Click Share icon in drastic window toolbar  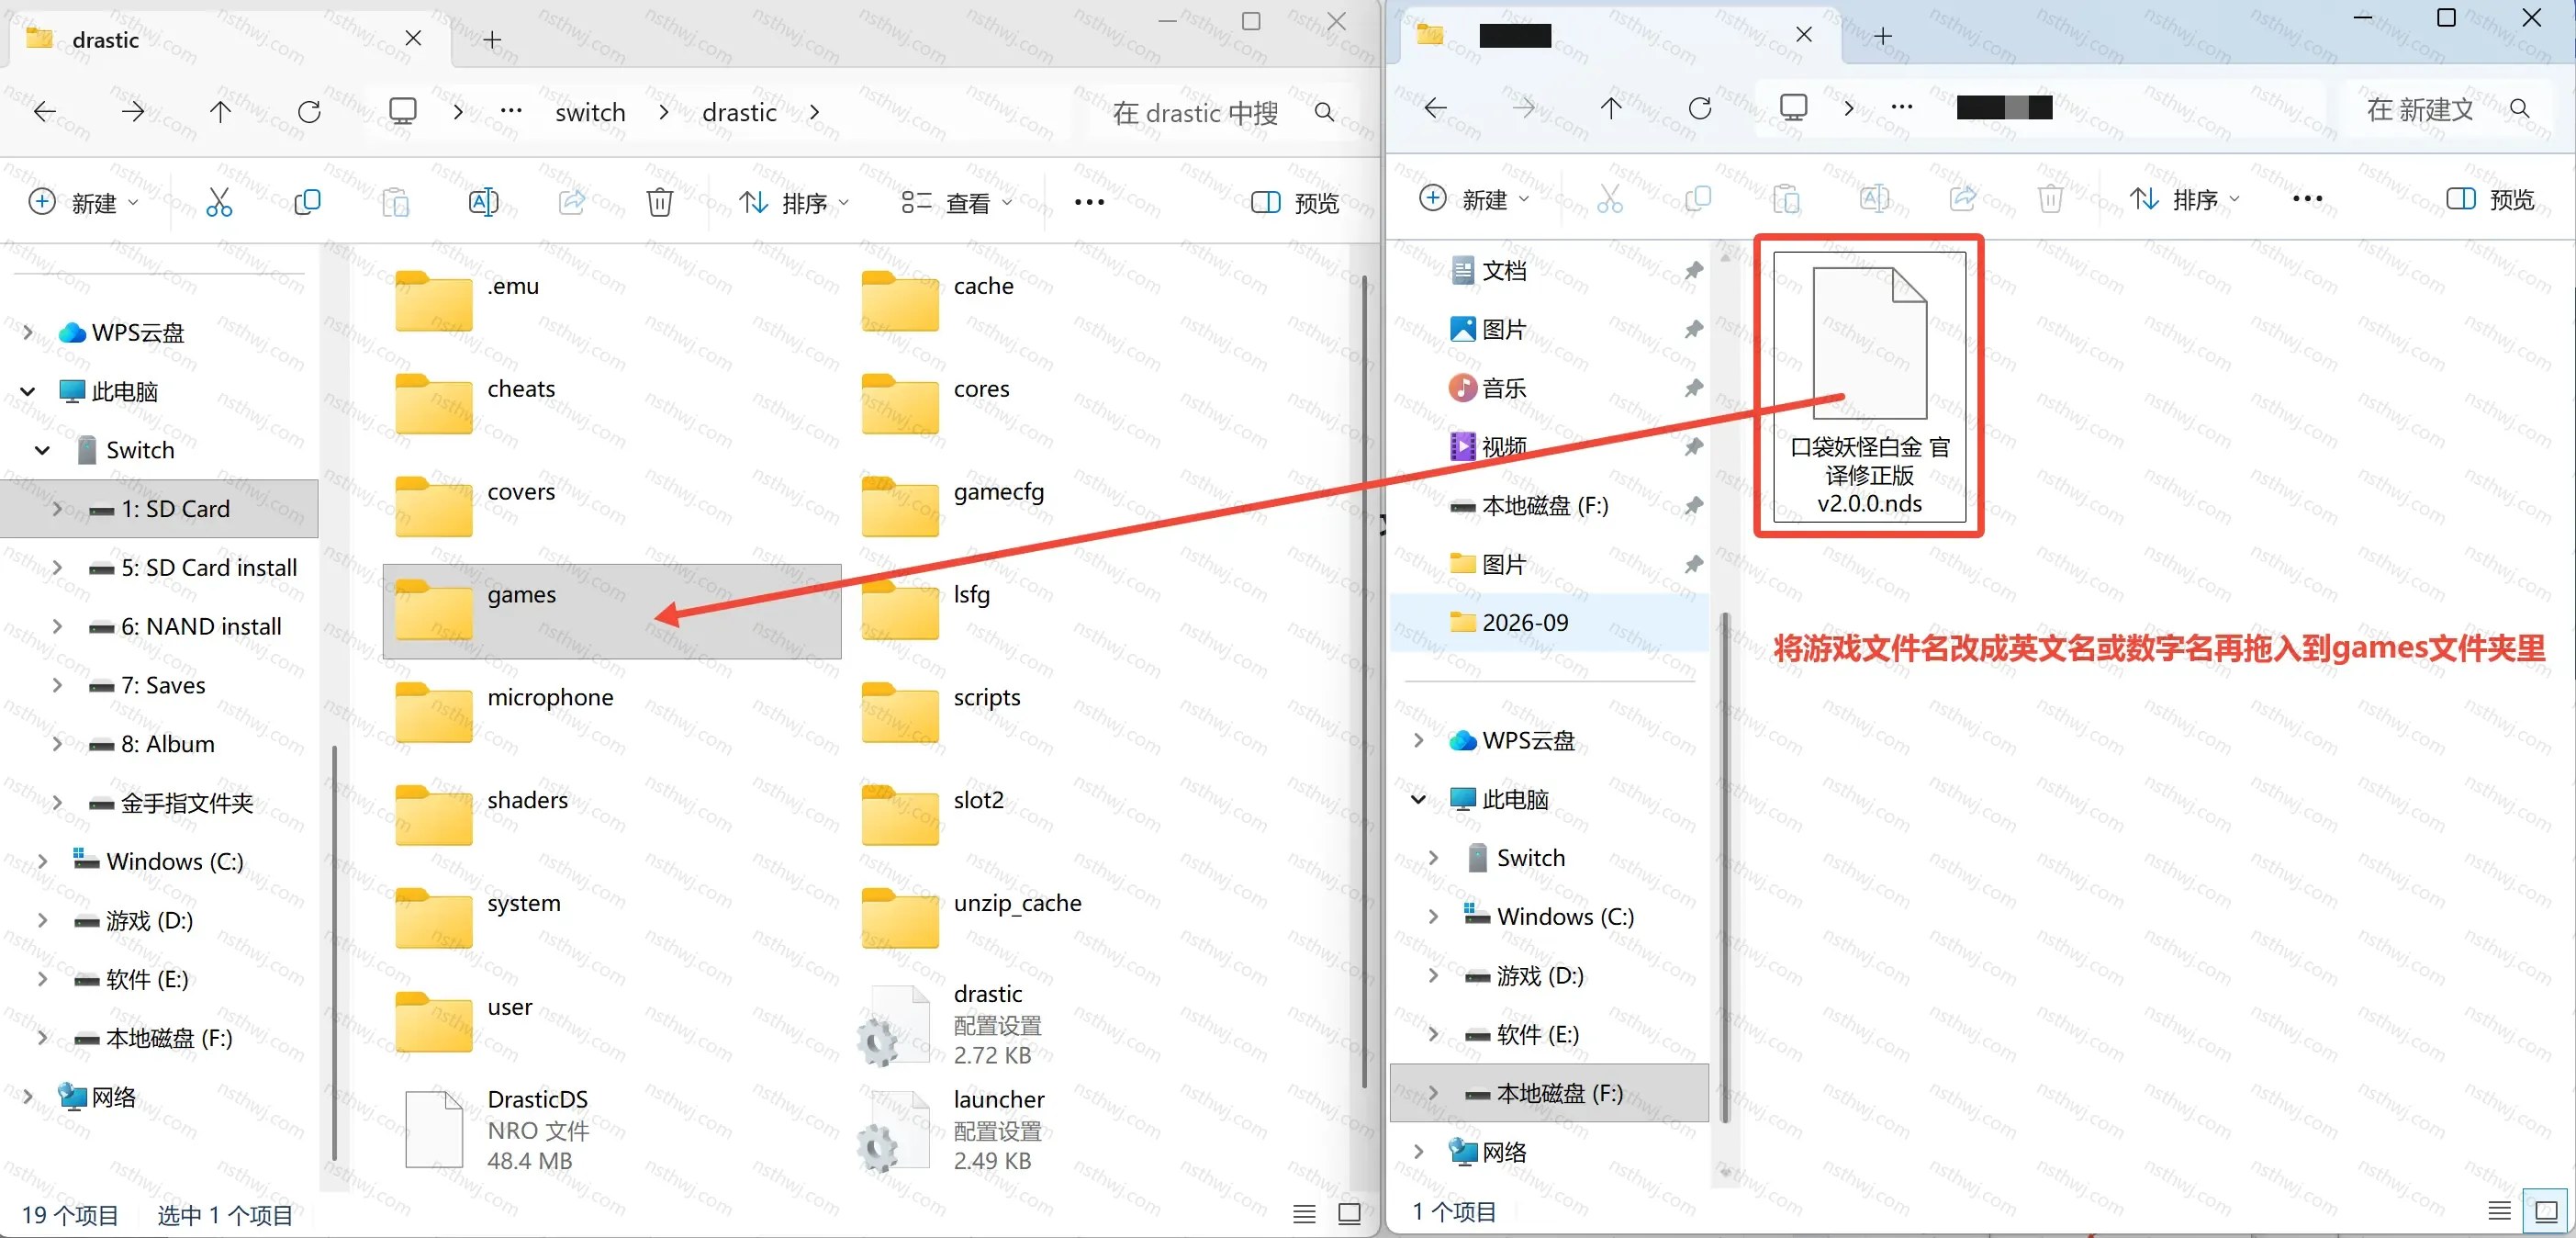click(571, 203)
